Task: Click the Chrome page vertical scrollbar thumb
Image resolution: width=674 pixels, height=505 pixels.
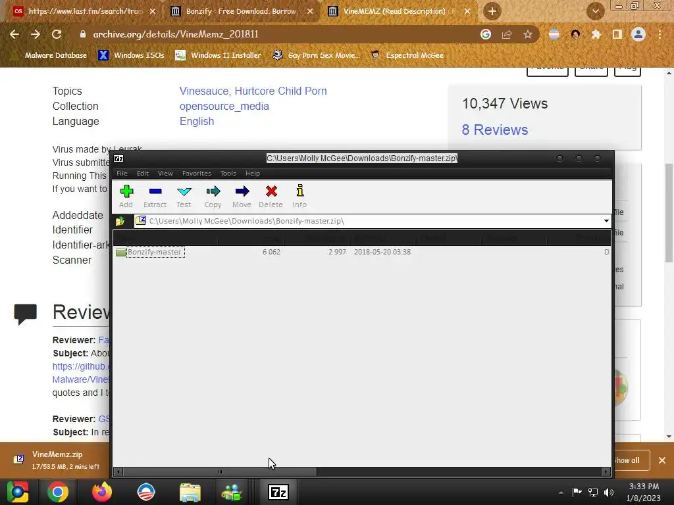Action: (x=669, y=212)
